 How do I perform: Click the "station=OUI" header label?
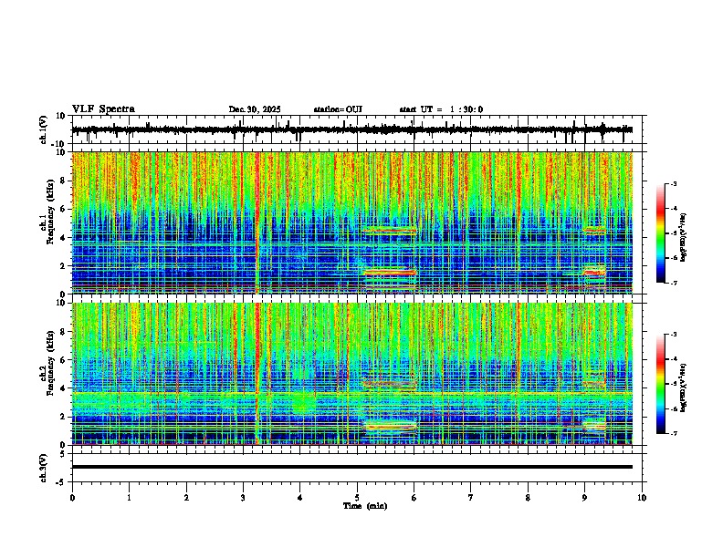point(338,109)
